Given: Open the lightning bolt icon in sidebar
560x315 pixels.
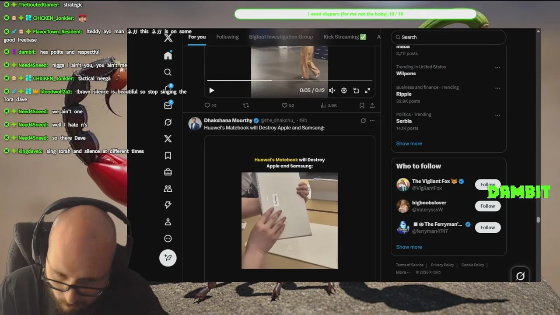Looking at the screenshot, I should pos(168,205).
